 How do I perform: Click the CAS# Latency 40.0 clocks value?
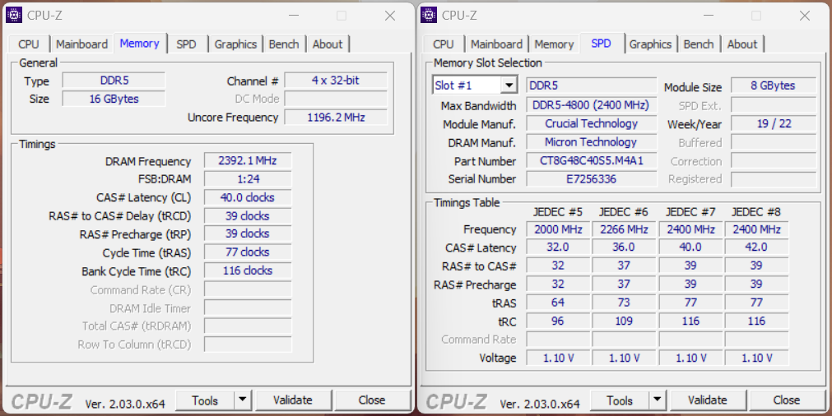(247, 197)
